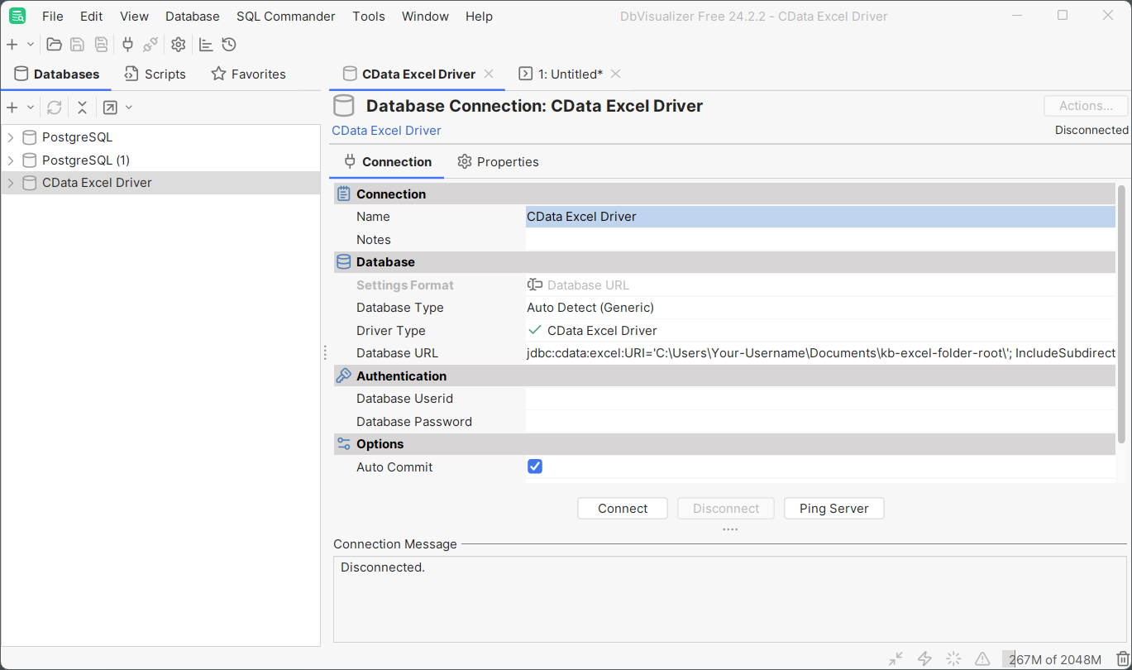Toggle the Auto Commit checkbox
1132x670 pixels.
pos(535,467)
